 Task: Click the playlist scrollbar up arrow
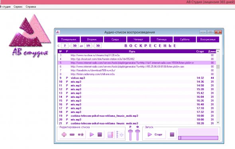pos(218,51)
